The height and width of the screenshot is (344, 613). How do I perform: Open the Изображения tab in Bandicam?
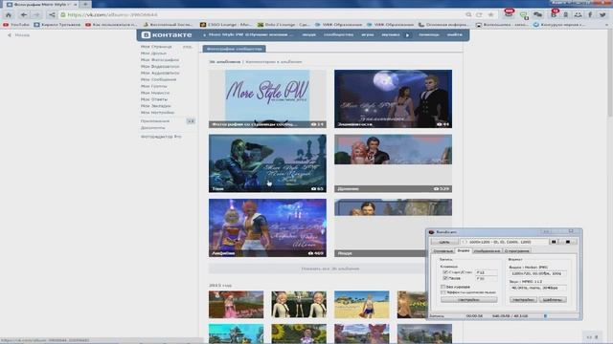[x=487, y=250]
